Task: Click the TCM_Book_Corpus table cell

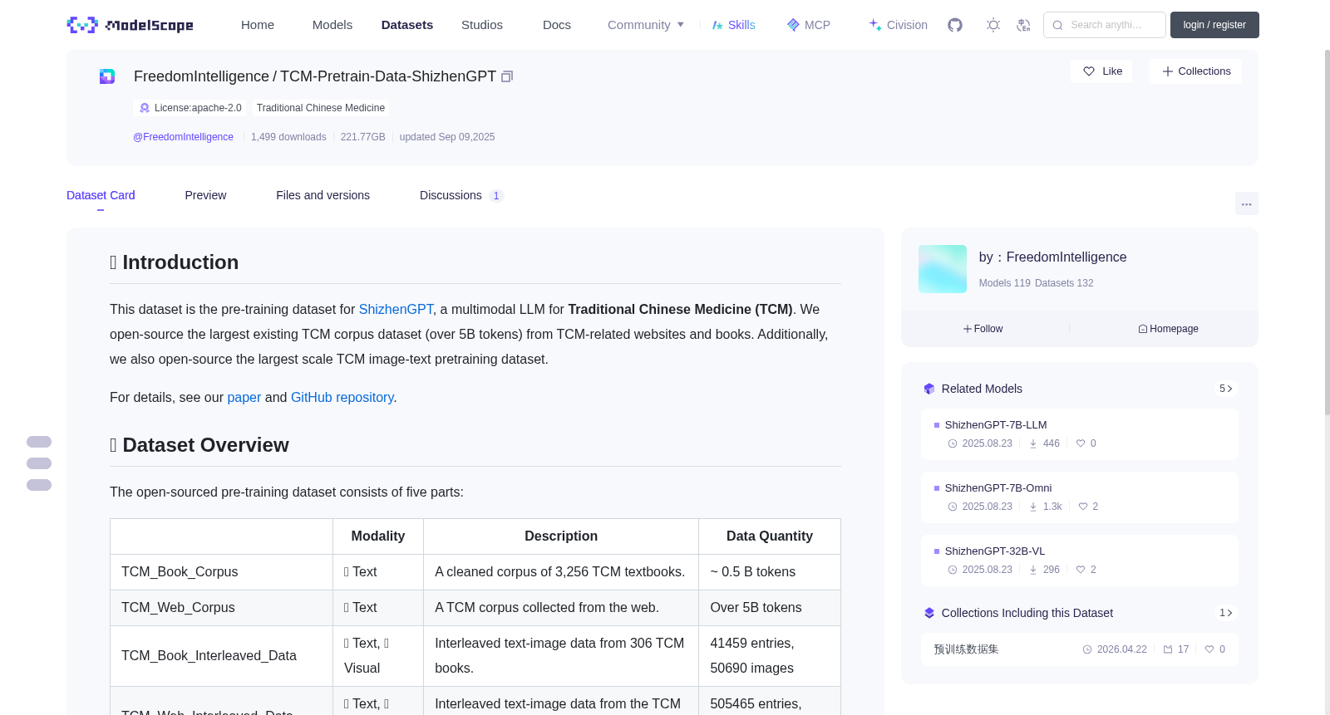Action: [x=221, y=572]
